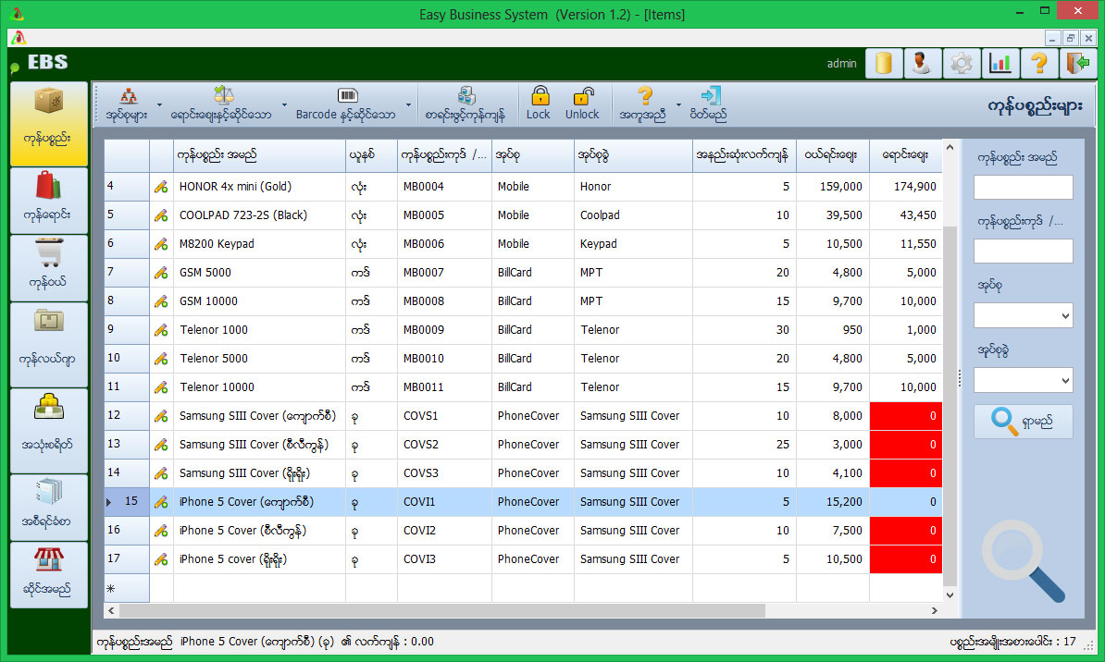Open the expenses module with cash register icon
Screen dimensions: 1105x662
point(49,430)
